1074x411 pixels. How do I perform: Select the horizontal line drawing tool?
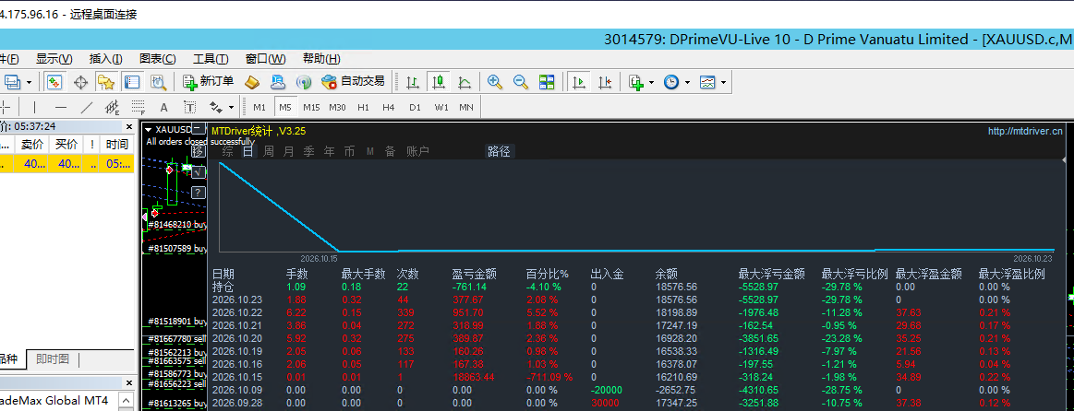pos(61,108)
